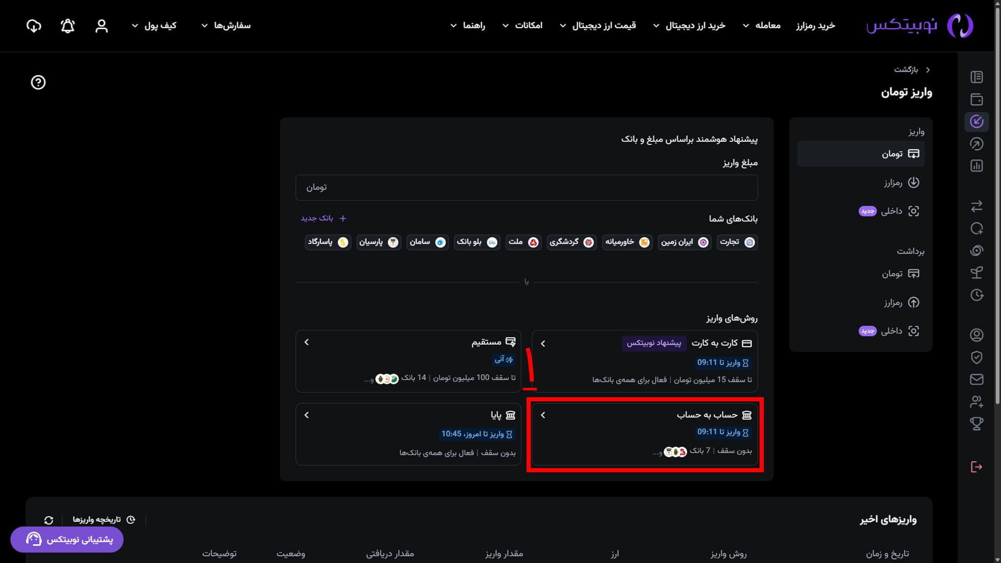Screen dimensions: 1001x563
Task: Open the user profile icon in header
Action: [x=102, y=26]
